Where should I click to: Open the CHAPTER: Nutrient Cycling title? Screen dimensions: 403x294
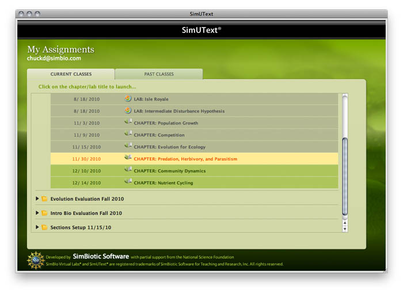[x=164, y=183]
